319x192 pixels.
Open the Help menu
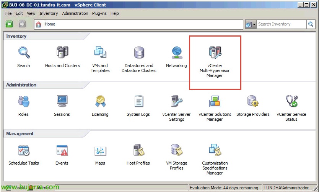(114, 13)
